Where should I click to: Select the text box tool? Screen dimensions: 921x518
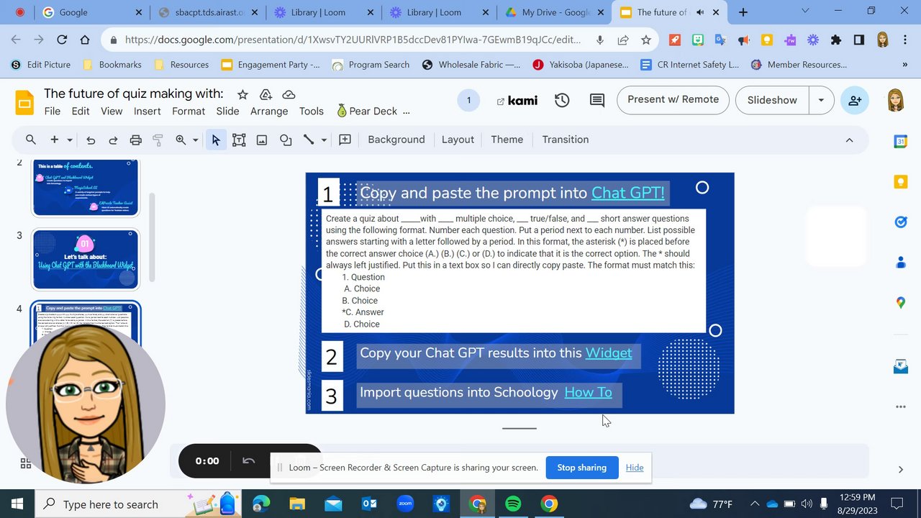tap(239, 140)
